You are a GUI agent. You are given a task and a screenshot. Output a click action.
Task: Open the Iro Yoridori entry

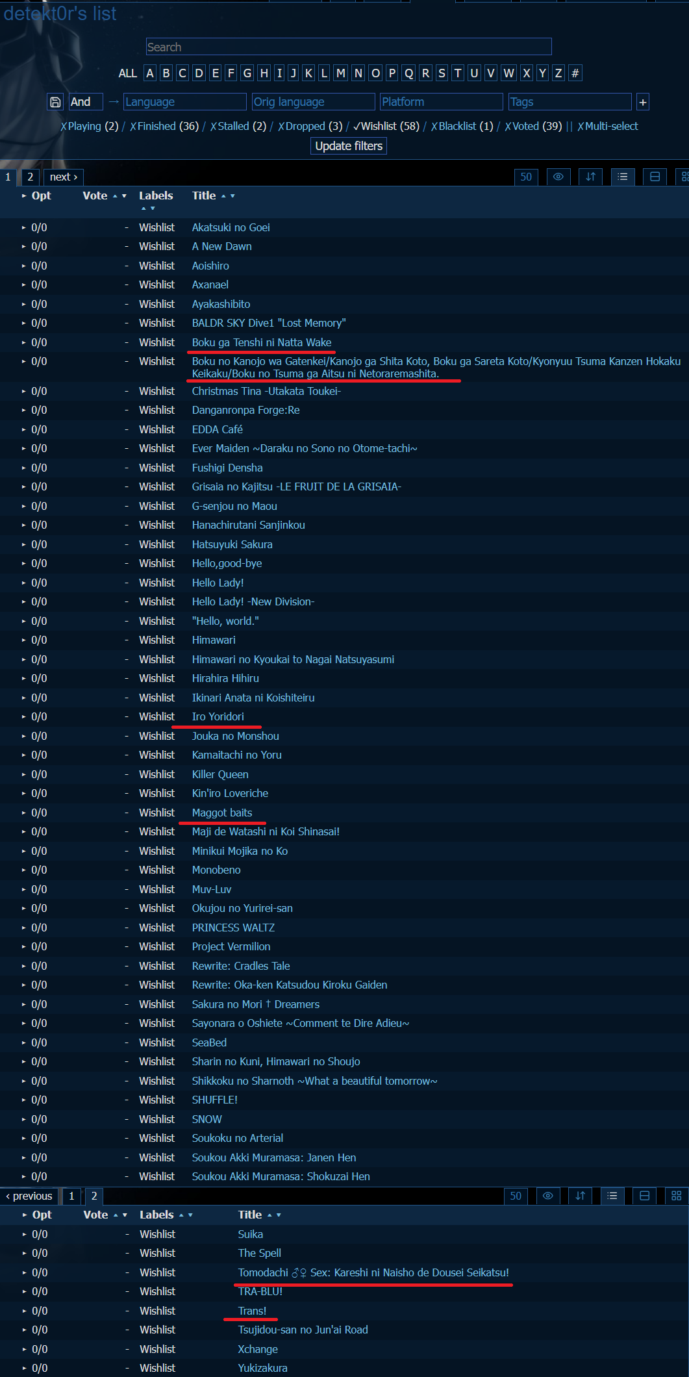(218, 716)
